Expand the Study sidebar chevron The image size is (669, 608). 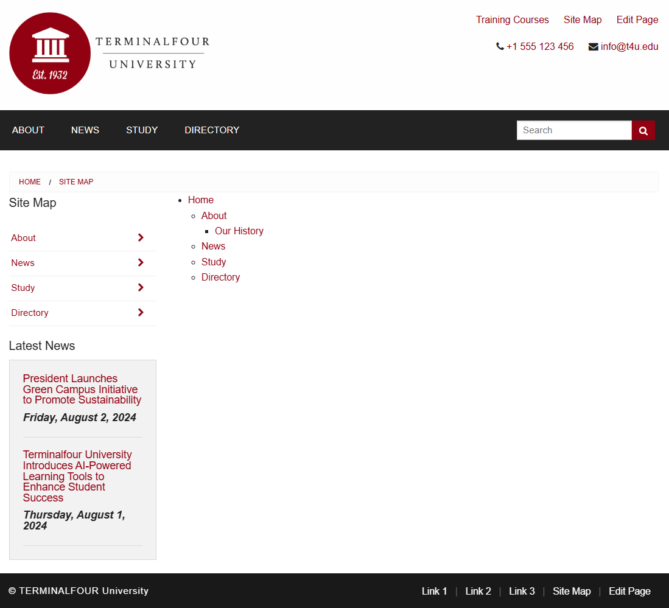pyautogui.click(x=141, y=288)
